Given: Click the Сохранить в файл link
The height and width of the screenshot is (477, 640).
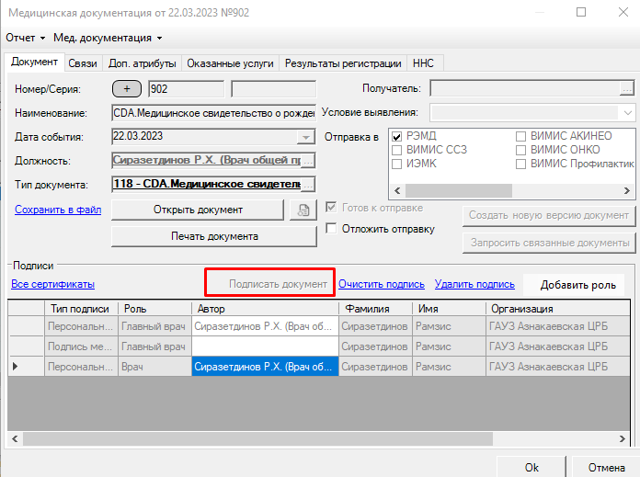Looking at the screenshot, I should tap(57, 210).
